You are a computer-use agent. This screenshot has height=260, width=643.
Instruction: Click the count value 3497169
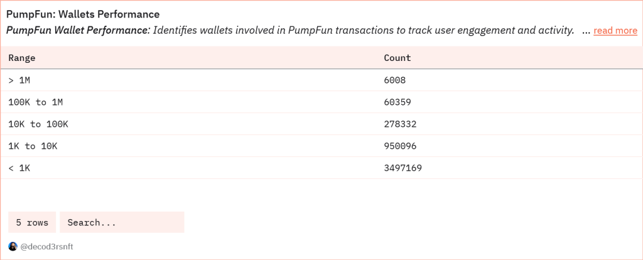coord(403,168)
